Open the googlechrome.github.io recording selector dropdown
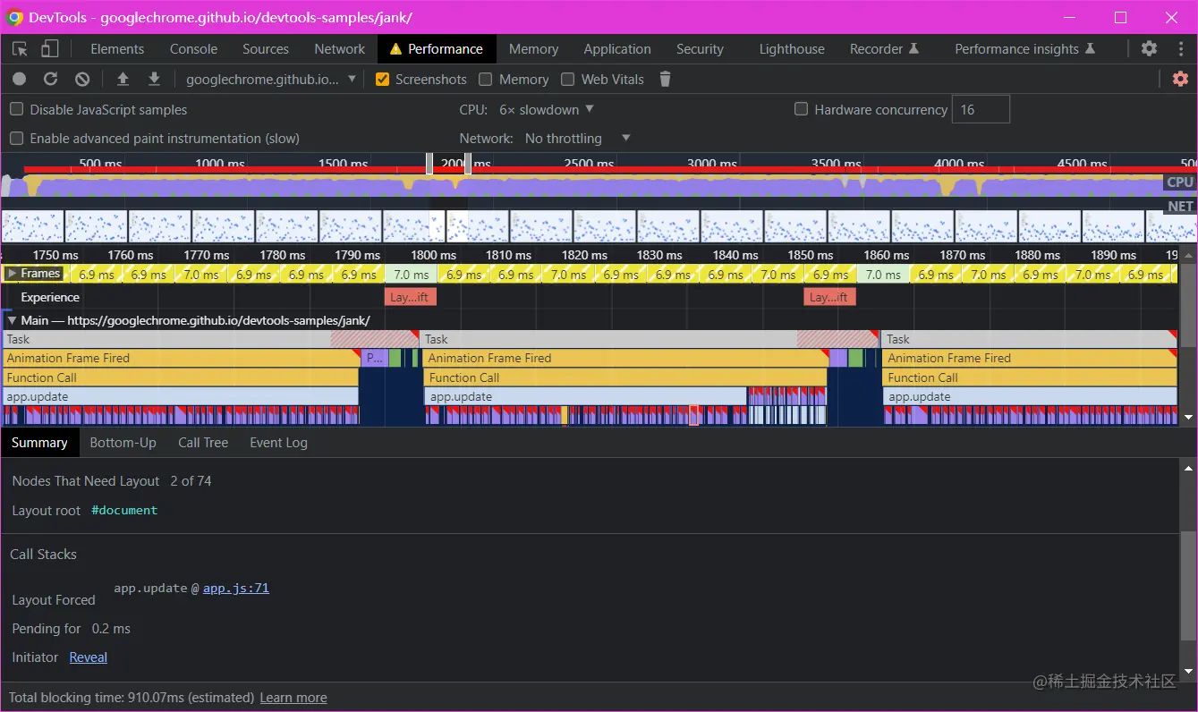 point(271,80)
